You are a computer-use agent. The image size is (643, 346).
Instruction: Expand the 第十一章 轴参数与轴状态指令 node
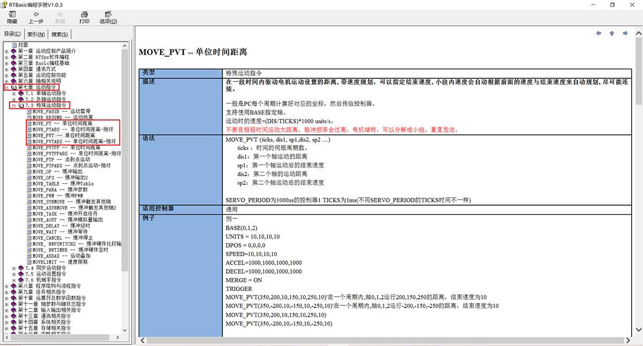[x=6, y=304]
